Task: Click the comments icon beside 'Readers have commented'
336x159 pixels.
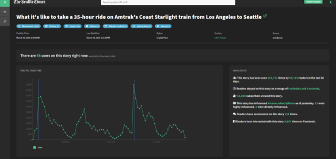Action: (x=234, y=114)
